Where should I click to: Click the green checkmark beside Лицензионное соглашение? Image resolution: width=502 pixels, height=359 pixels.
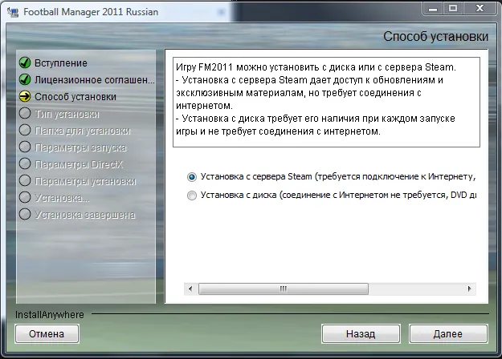pos(25,79)
